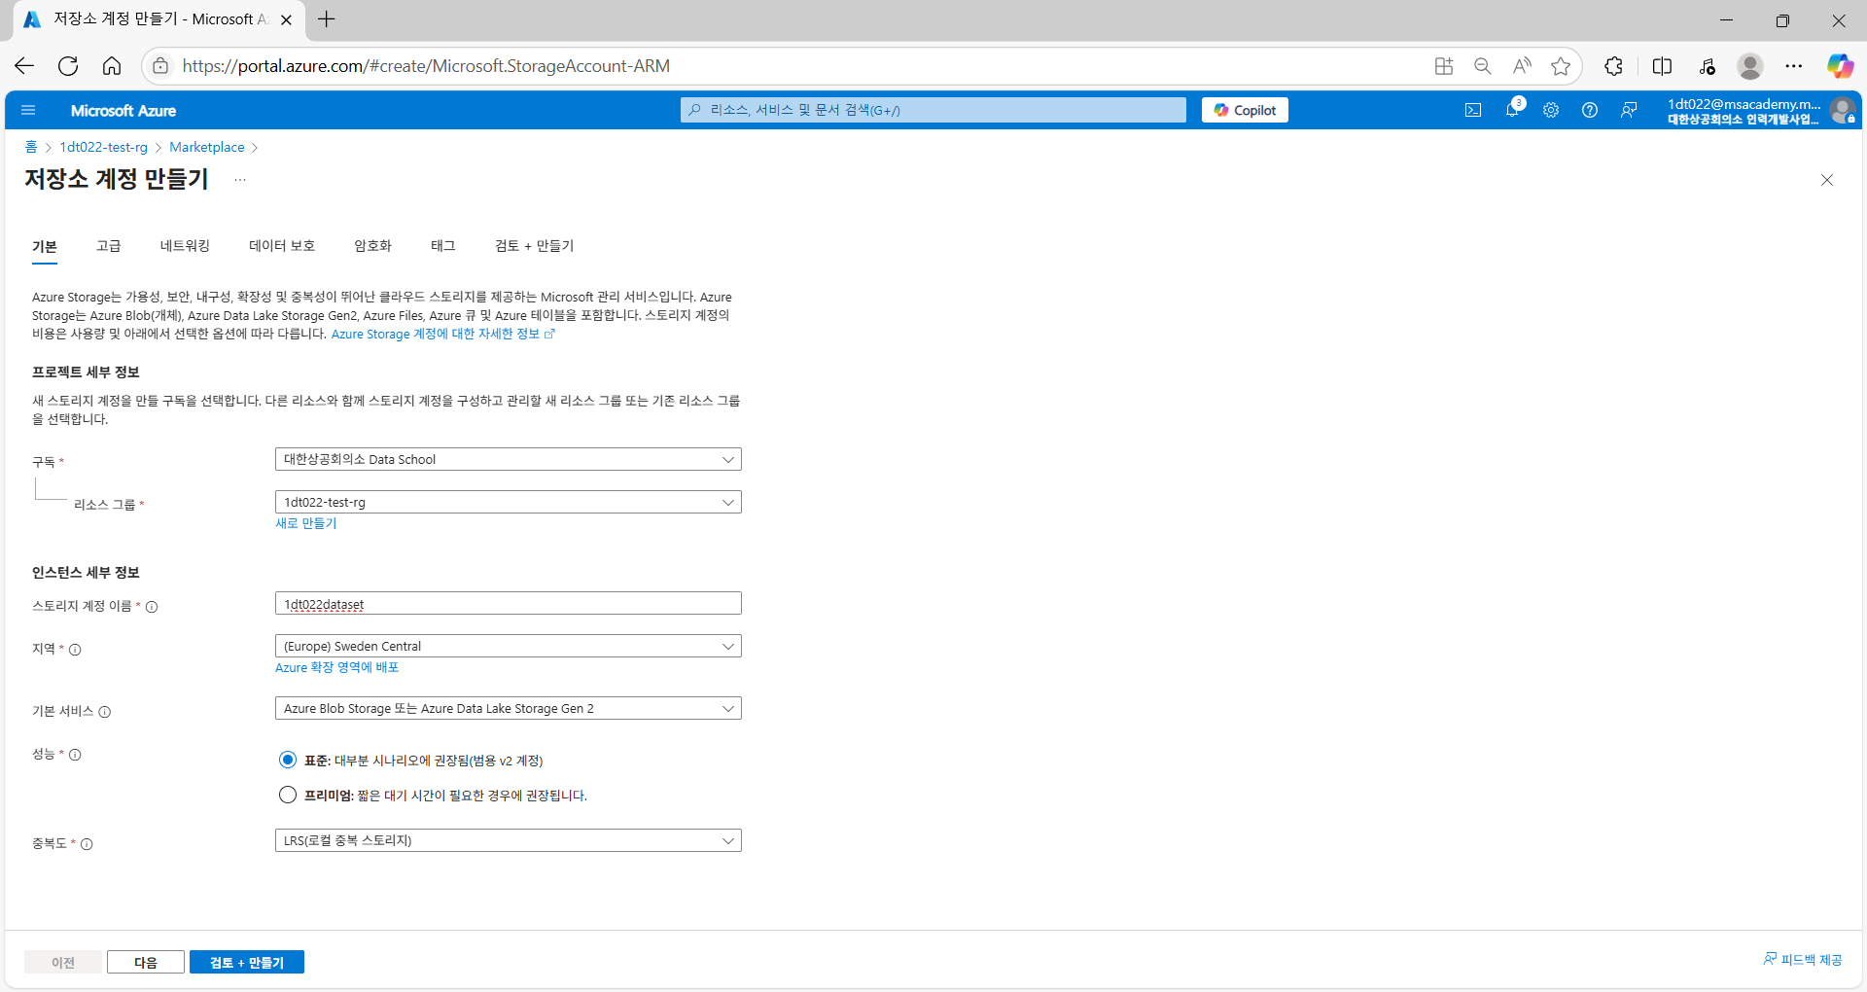The width and height of the screenshot is (1867, 992).
Task: Switch to the 데이터 보호 tab
Action: click(282, 246)
